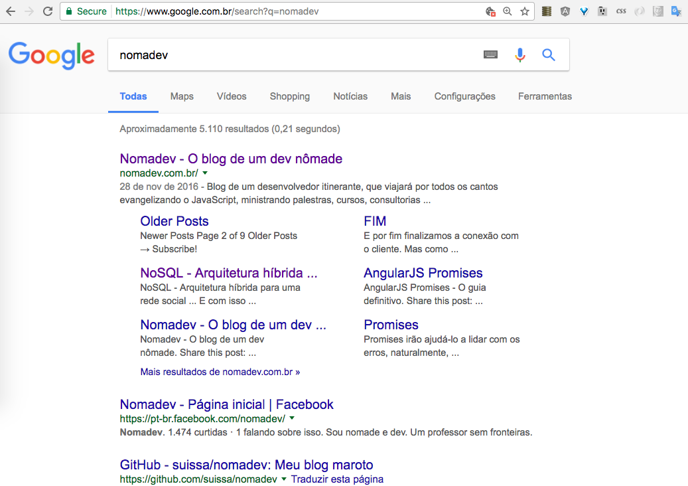The height and width of the screenshot is (486, 688).
Task: Click the browser forward arrow
Action: [29, 11]
